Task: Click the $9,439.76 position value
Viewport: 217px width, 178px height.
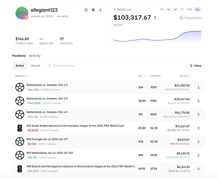Action: tap(183, 153)
